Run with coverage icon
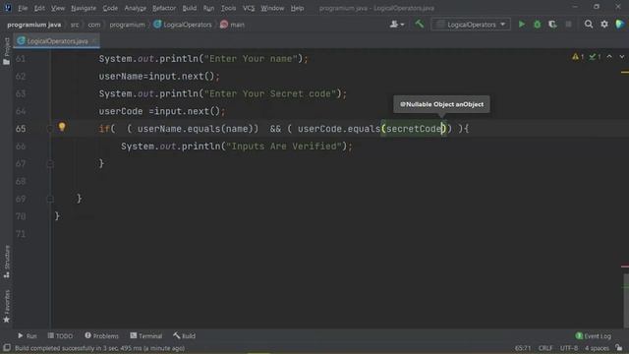 552,25
